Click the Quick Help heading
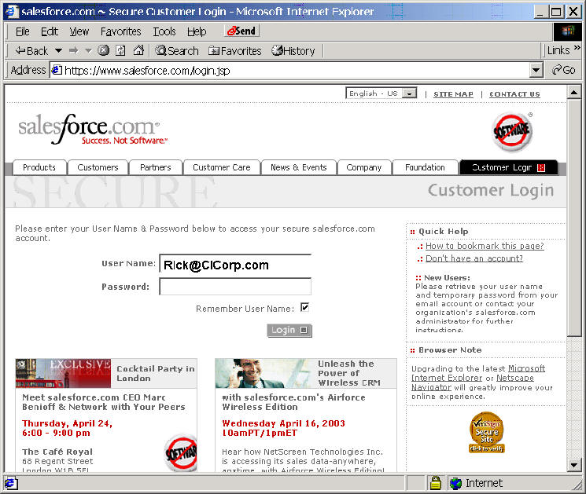Screen dimensions: 586x494 click(444, 232)
